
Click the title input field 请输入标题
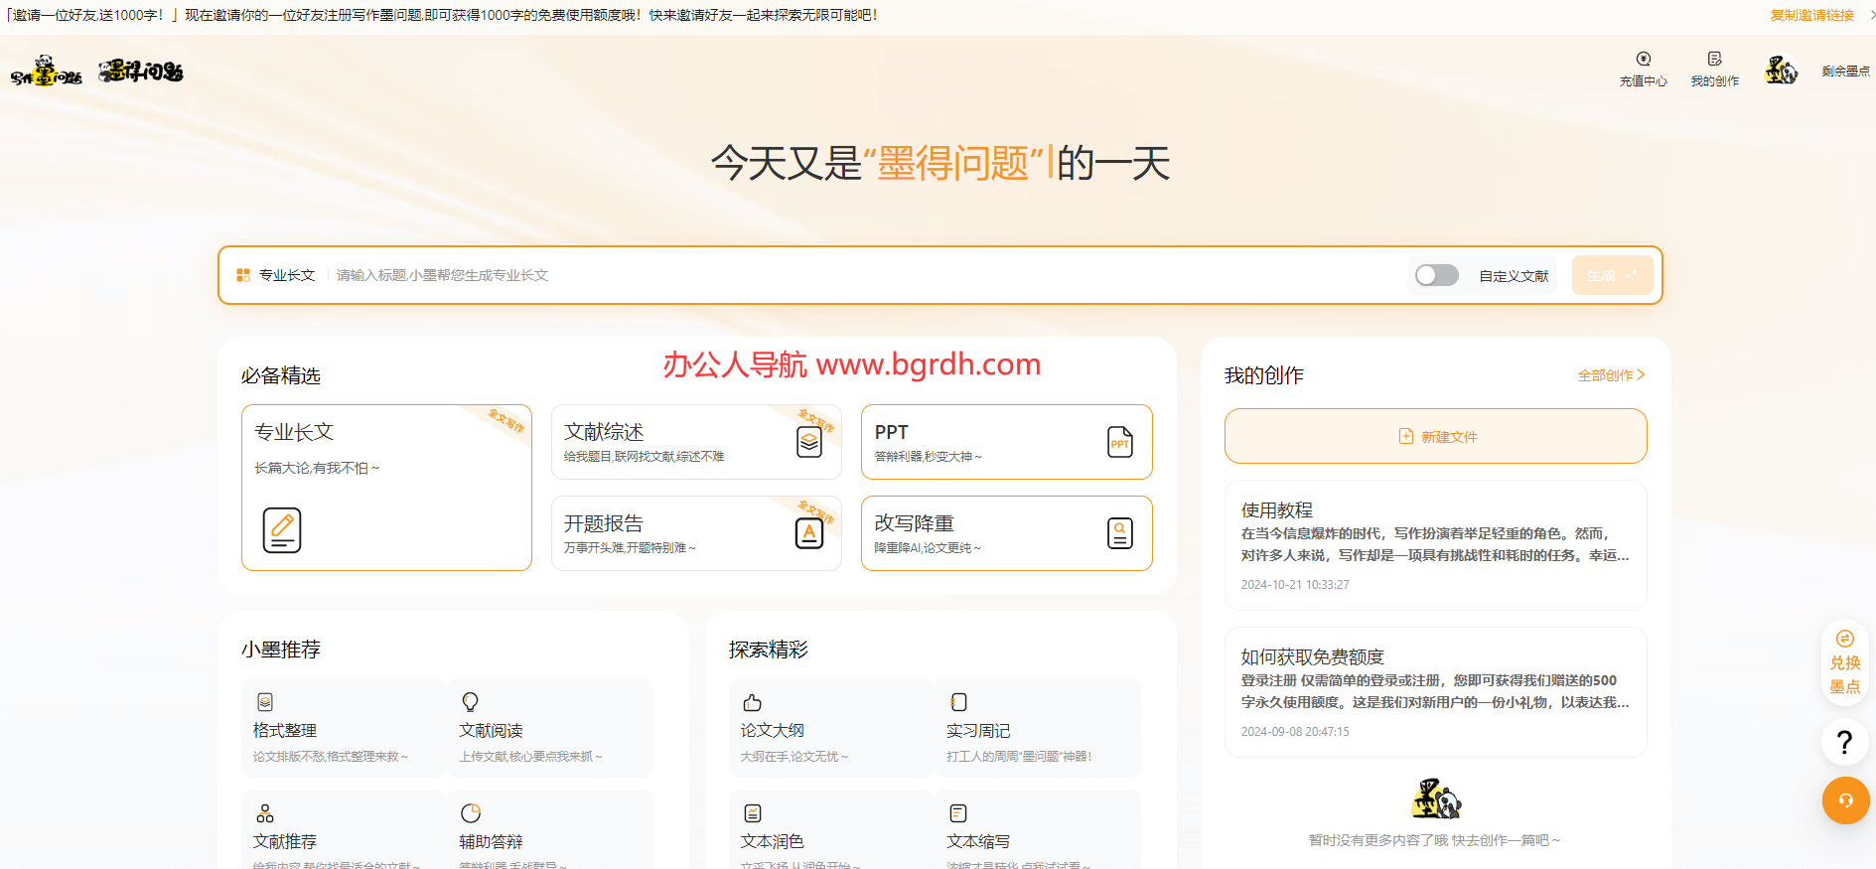[x=864, y=275]
